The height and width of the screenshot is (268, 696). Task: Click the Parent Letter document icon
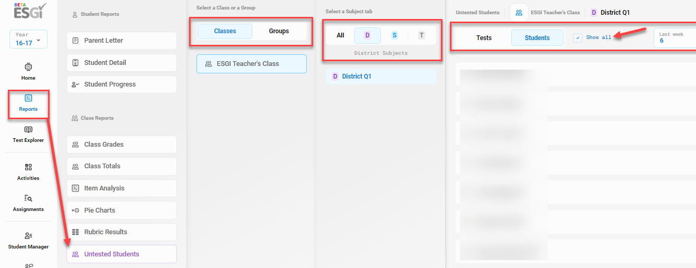coord(76,41)
